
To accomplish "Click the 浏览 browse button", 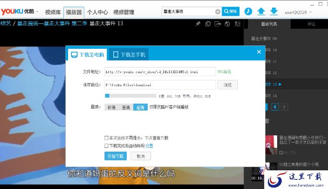I will tap(227, 85).
